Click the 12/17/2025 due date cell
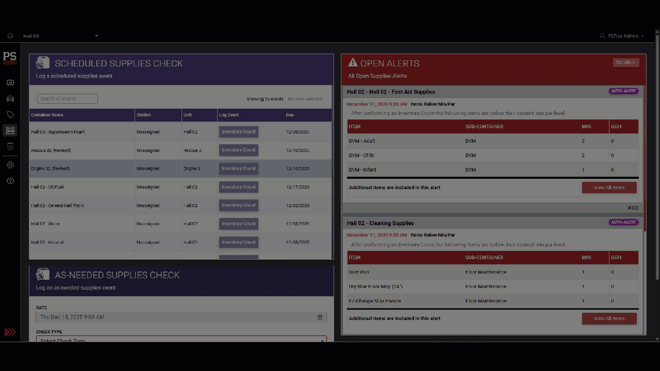The image size is (660, 371). [x=298, y=187]
